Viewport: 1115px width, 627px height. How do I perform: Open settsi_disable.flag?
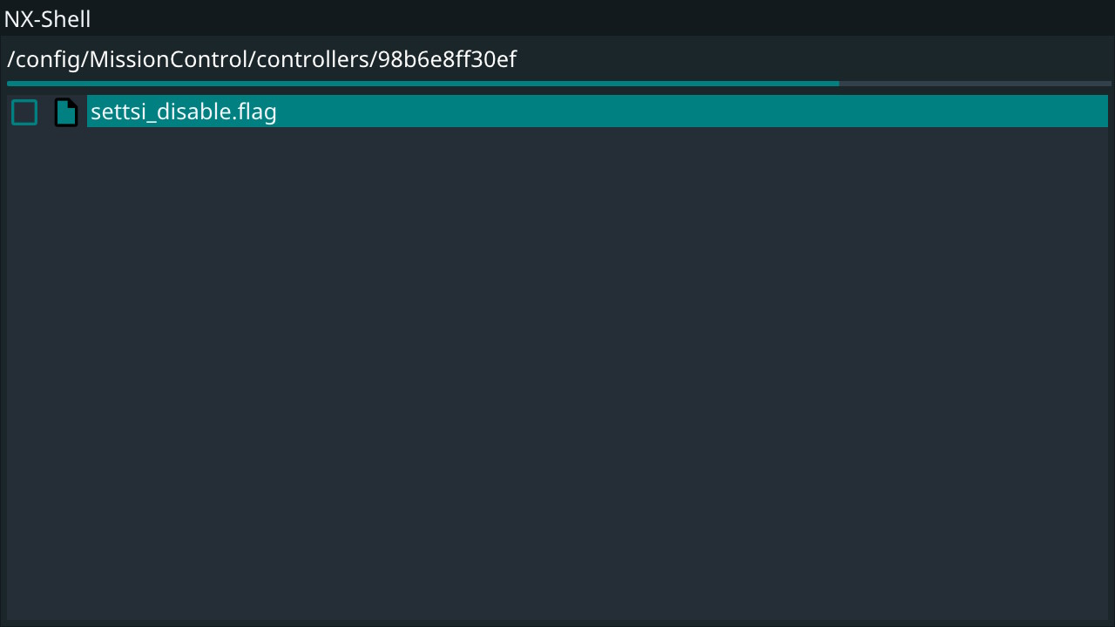[x=183, y=111]
